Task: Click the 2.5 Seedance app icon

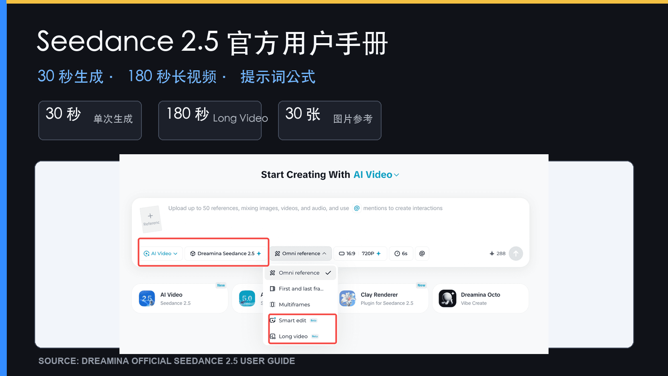Action: [x=147, y=298]
